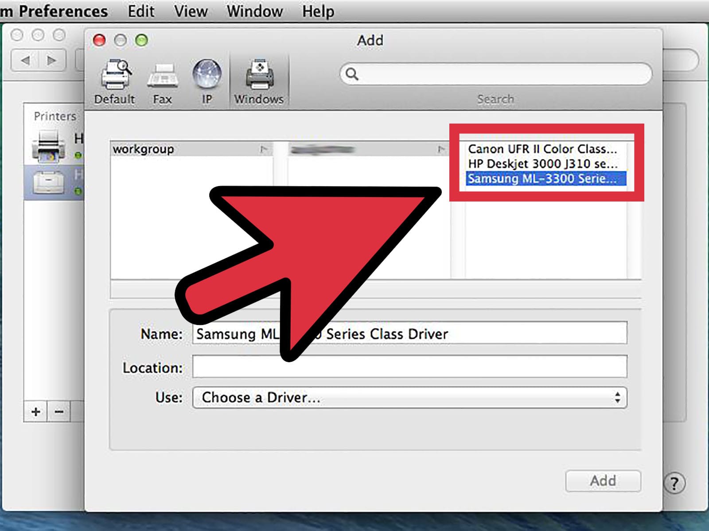Open the Window menu
This screenshot has width=709, height=531.
(255, 11)
